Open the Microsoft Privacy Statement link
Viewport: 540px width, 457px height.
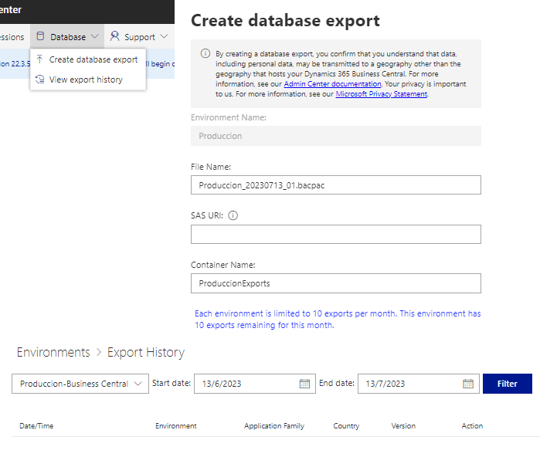[x=381, y=94]
